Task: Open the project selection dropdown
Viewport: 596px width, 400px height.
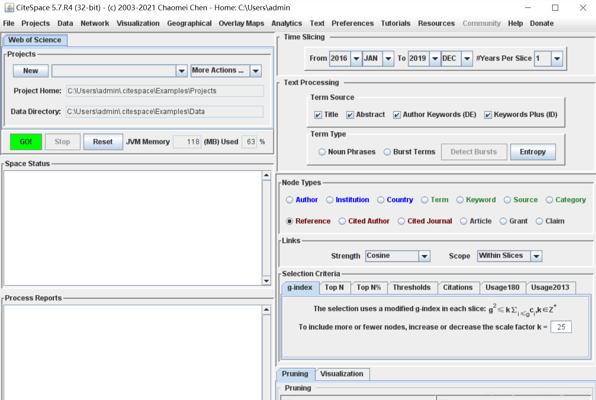Action: pyautogui.click(x=182, y=71)
